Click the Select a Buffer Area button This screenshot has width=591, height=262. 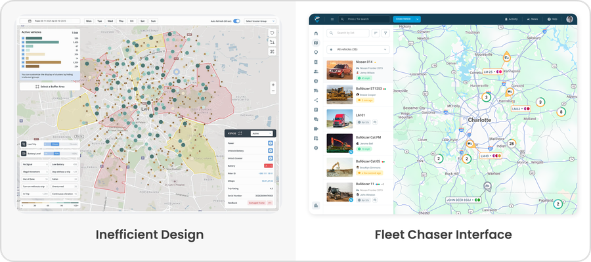(x=50, y=87)
